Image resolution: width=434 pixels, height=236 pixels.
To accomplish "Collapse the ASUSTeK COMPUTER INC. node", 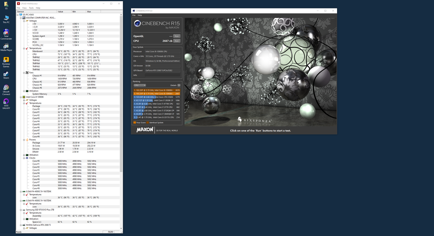I will [x=21, y=18].
